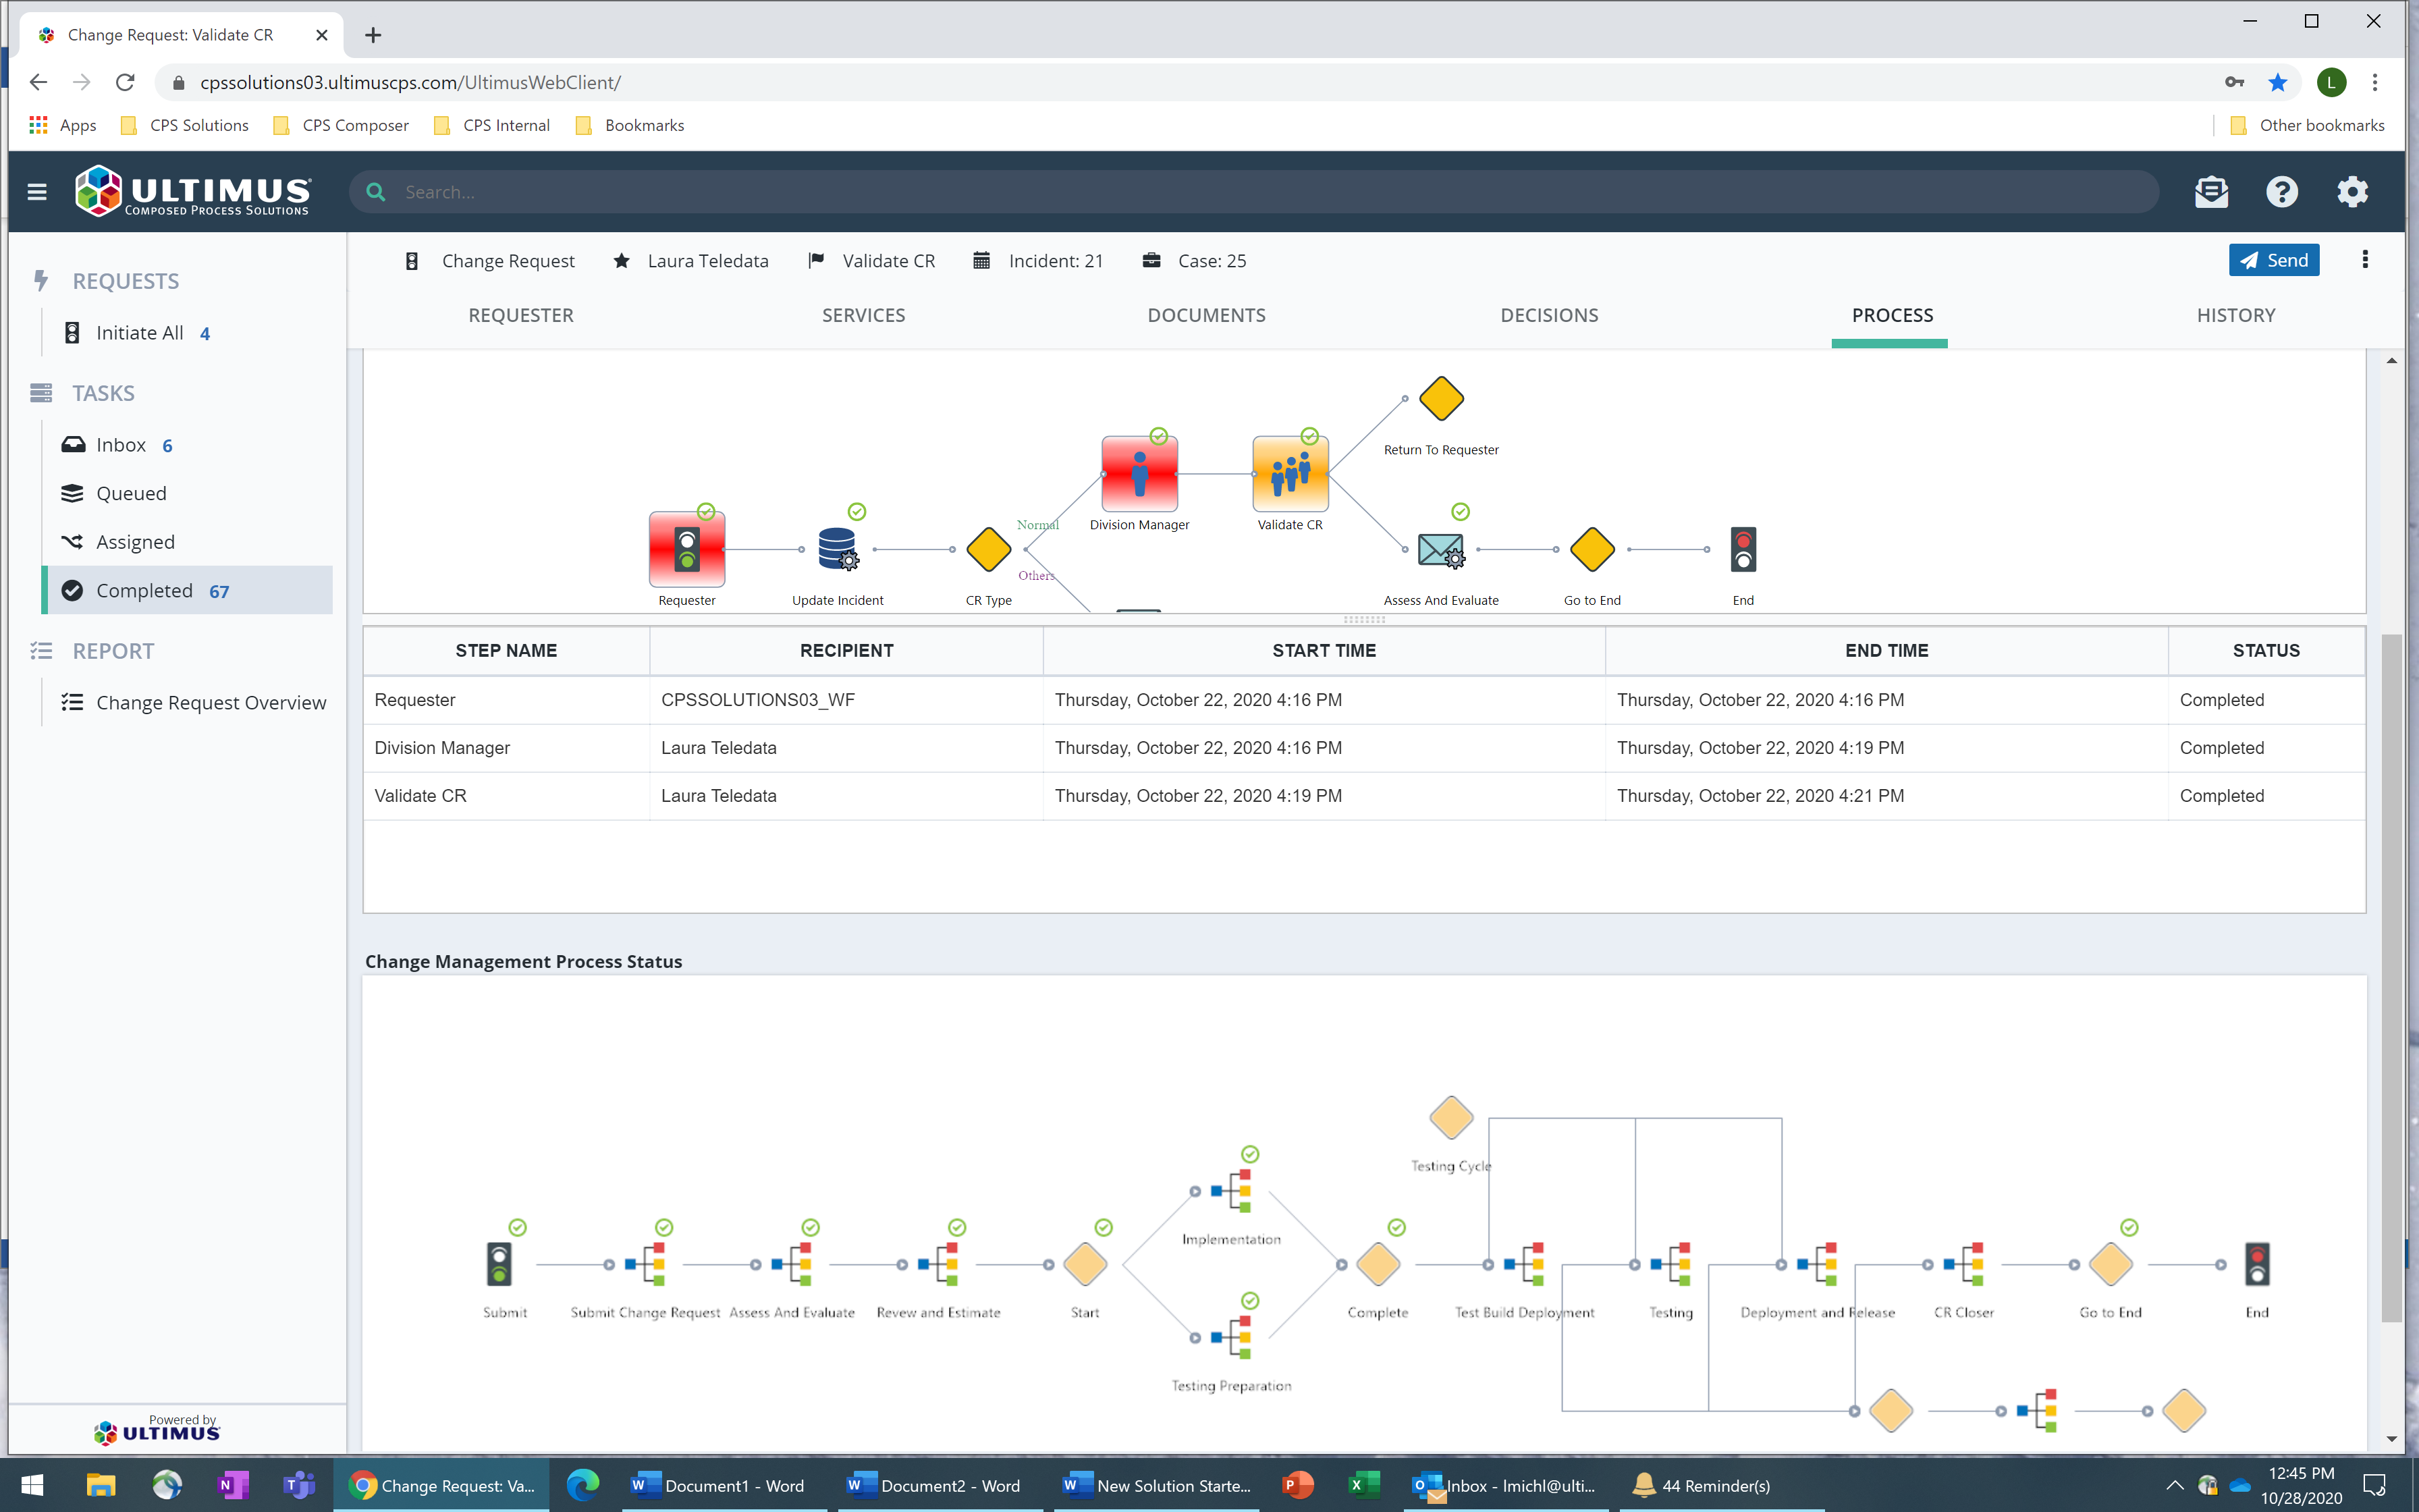The image size is (2419, 1512).
Task: Toggle the bookmark star in the address bar
Action: tap(2278, 83)
